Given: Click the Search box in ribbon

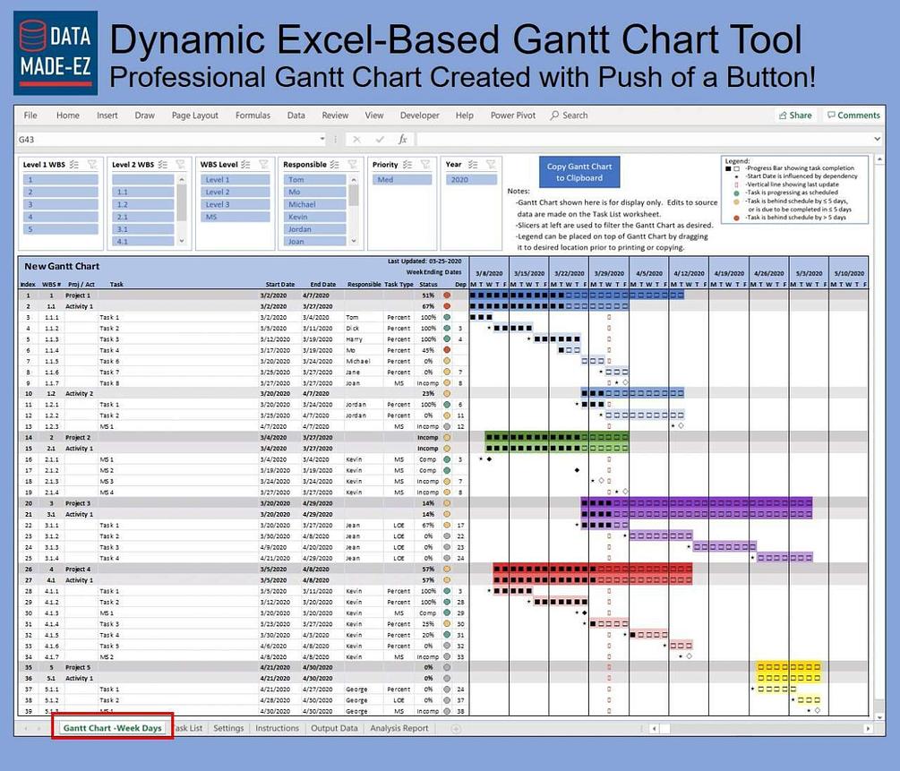Looking at the screenshot, I should pyautogui.click(x=569, y=116).
